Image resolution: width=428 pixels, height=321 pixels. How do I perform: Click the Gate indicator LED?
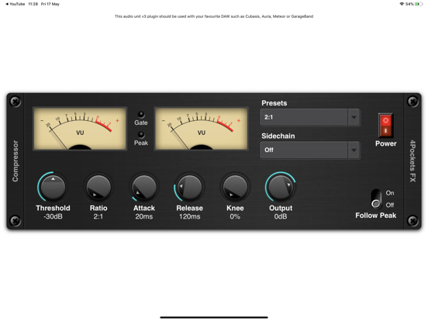point(141,114)
